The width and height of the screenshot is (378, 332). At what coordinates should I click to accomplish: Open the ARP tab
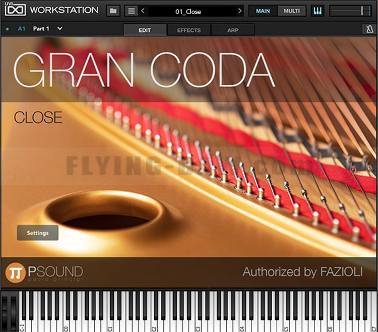(233, 30)
